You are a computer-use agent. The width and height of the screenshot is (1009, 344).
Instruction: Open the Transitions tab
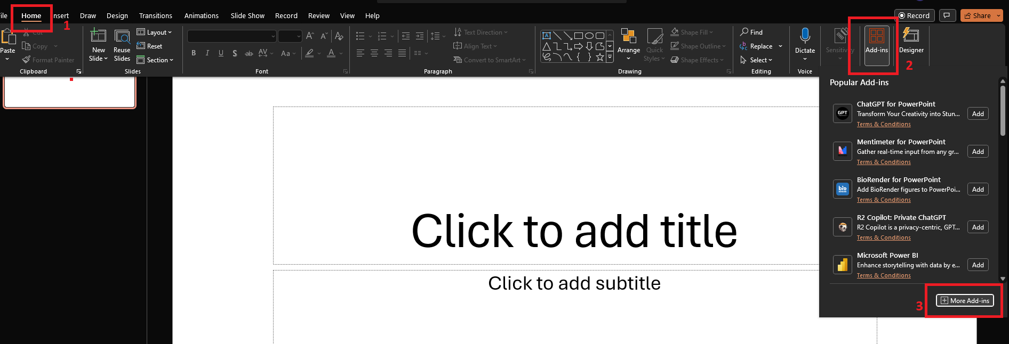click(x=155, y=16)
